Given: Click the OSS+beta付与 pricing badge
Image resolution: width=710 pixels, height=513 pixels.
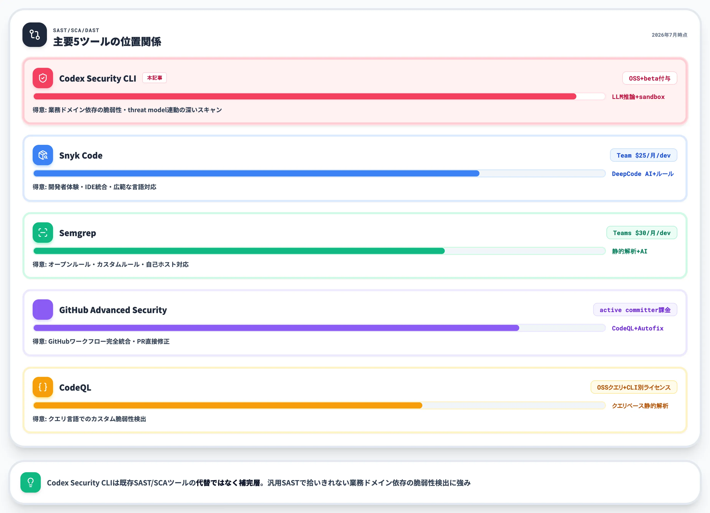Looking at the screenshot, I should 650,78.
